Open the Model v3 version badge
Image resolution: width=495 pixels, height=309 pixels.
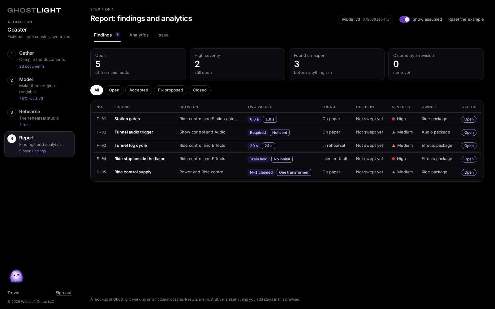[366, 19]
